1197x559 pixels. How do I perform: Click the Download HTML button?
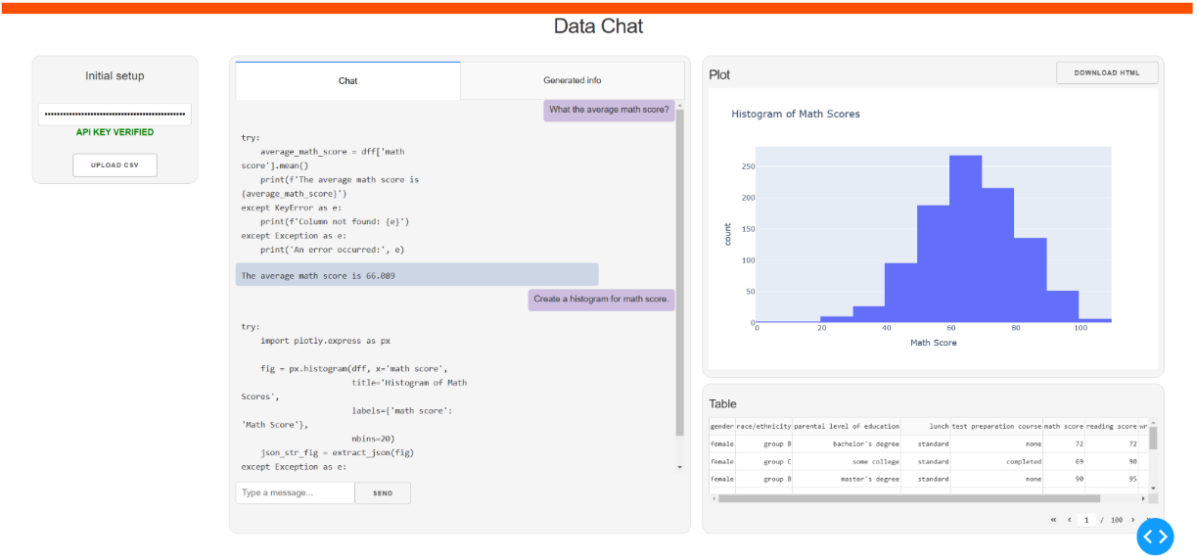pyautogui.click(x=1107, y=72)
